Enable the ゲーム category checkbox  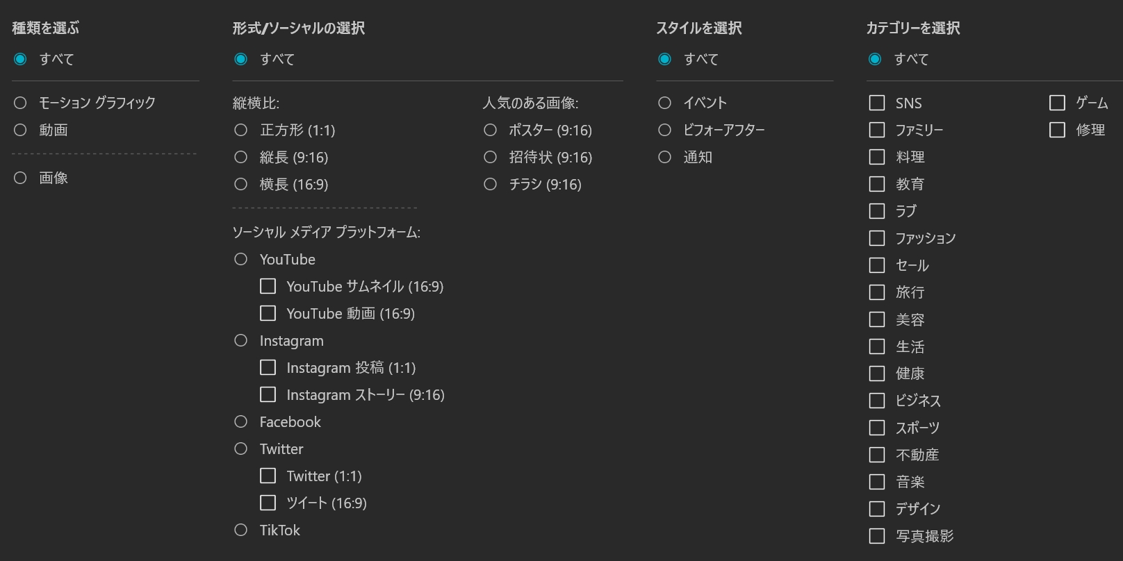[1057, 103]
